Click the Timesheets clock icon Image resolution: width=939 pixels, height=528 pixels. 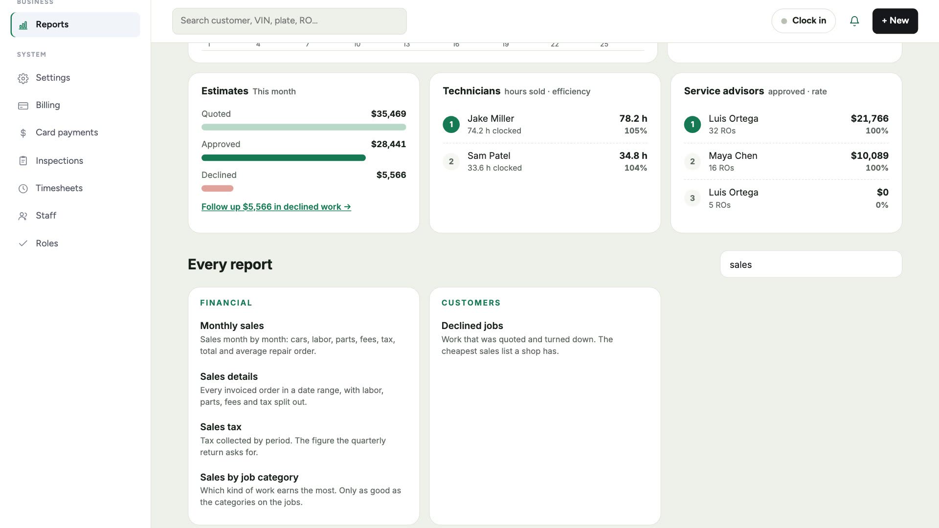(x=23, y=189)
